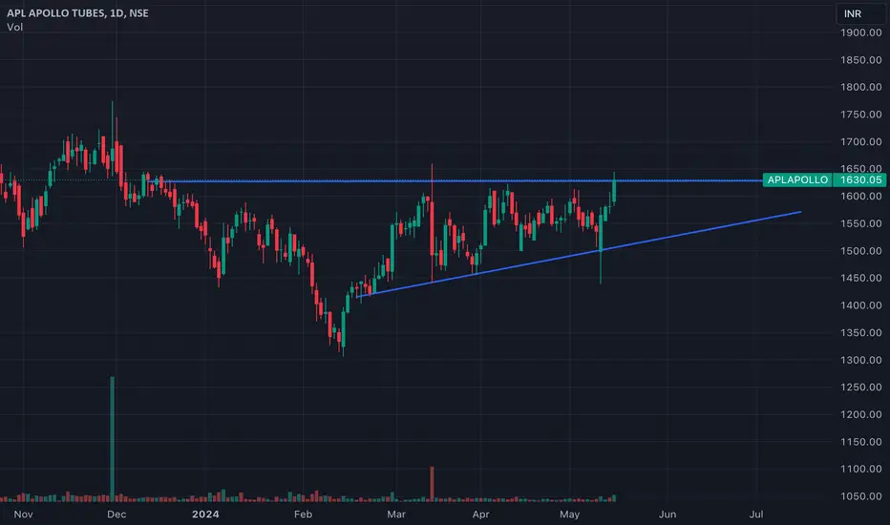This screenshot has width=890, height=525.
Task: Click the red March volume spike bar
Action: tap(432, 484)
